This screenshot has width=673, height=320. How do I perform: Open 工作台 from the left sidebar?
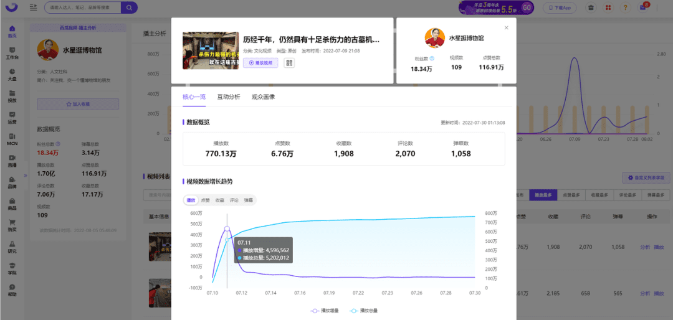tap(12, 53)
